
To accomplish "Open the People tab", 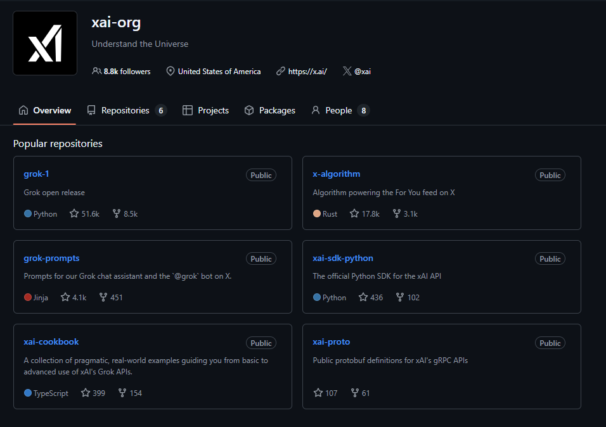I will pos(340,110).
